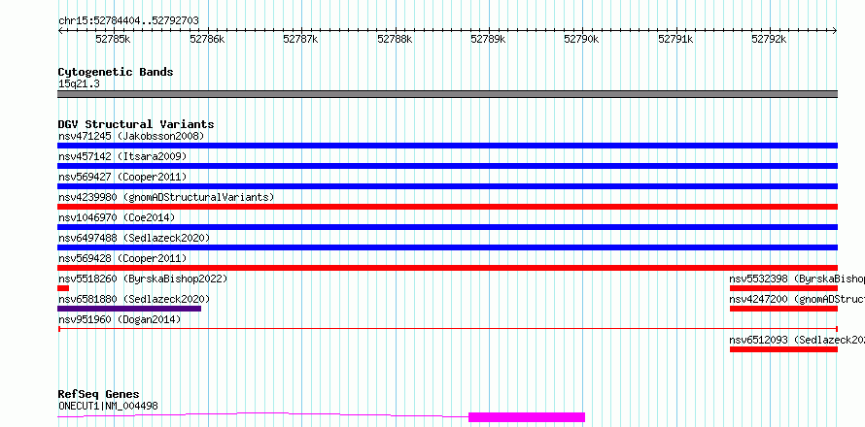
Task: Click the nsv569427 (Cooper2011) label
Action: tap(122, 177)
